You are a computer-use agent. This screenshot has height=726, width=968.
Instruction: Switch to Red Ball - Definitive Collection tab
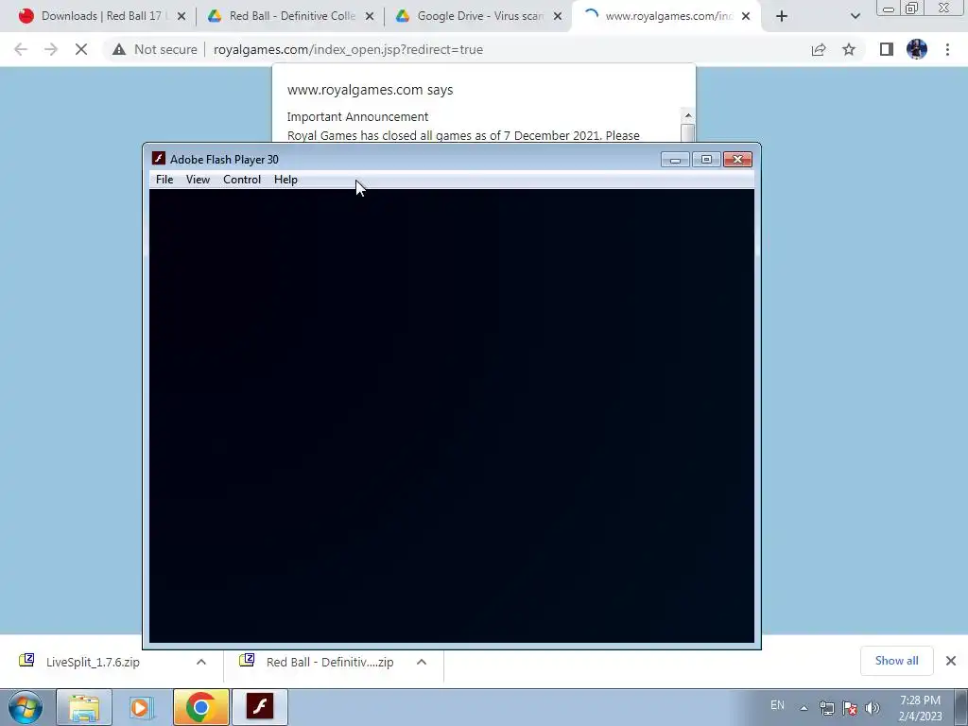[x=291, y=16]
